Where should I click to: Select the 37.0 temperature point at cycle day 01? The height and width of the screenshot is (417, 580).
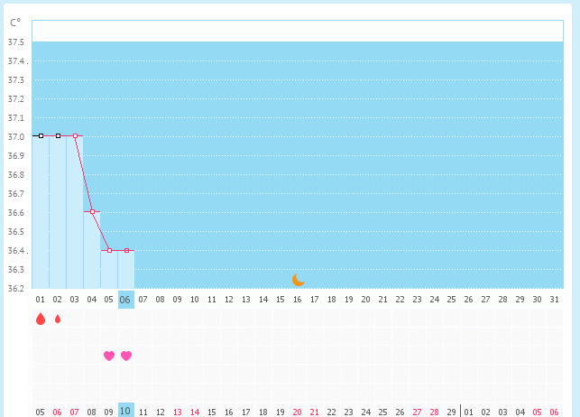pos(41,135)
